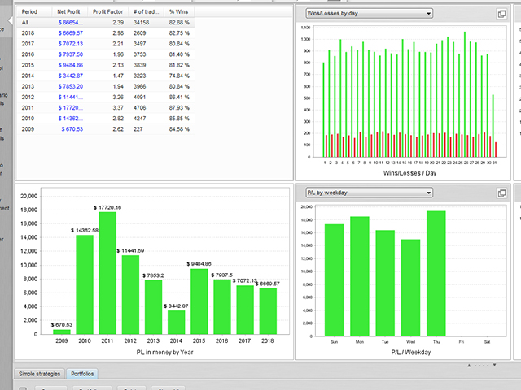Click the 2011 bar in PL by Year chart
This screenshot has height=390, width=521.
click(107, 273)
